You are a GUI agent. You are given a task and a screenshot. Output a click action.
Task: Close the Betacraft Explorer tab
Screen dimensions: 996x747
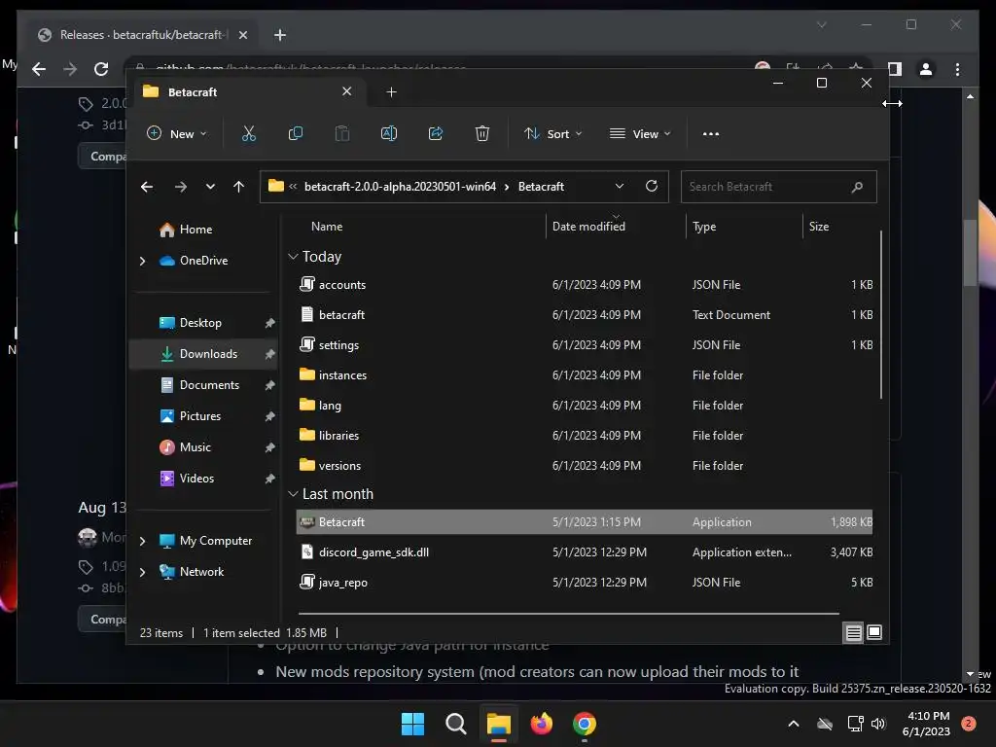point(347,91)
